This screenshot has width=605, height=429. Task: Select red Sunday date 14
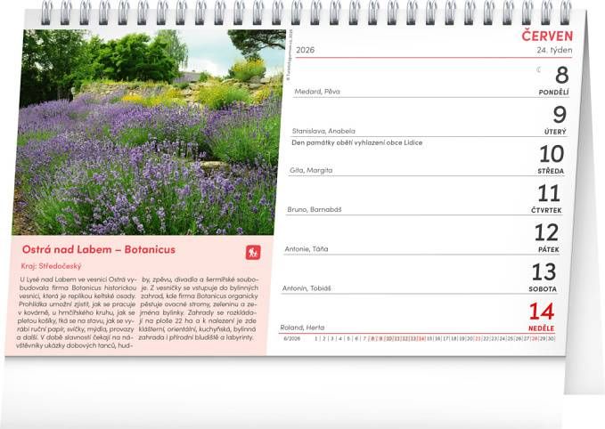pos(542,312)
